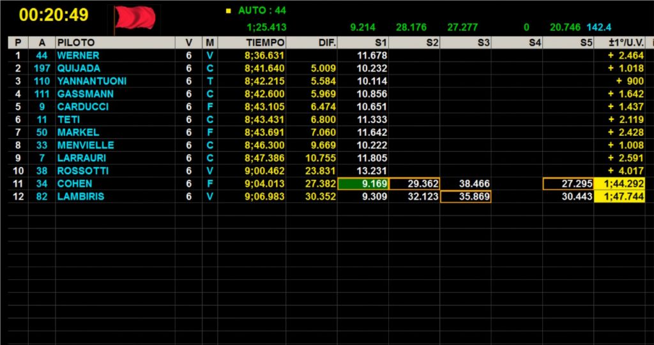The height and width of the screenshot is (345, 654).
Task: Click the V laps column header
Action: [189, 43]
